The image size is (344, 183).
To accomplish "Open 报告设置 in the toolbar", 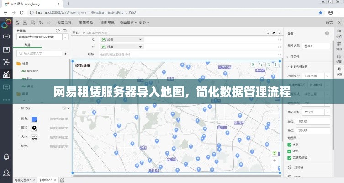I will point(64,22).
